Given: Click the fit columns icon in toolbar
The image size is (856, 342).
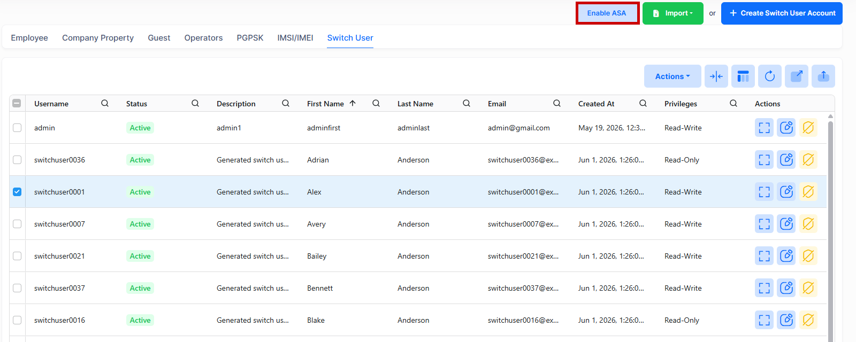Looking at the screenshot, I should [716, 76].
